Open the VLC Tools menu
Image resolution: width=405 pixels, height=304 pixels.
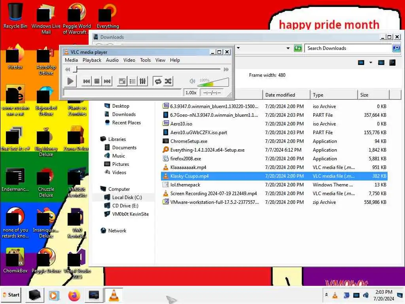coord(146,60)
